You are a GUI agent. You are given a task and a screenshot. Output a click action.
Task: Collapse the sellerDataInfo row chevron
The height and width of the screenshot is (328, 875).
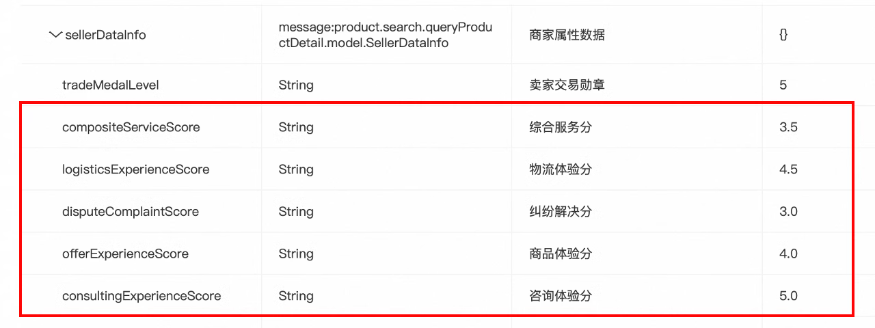pos(55,35)
